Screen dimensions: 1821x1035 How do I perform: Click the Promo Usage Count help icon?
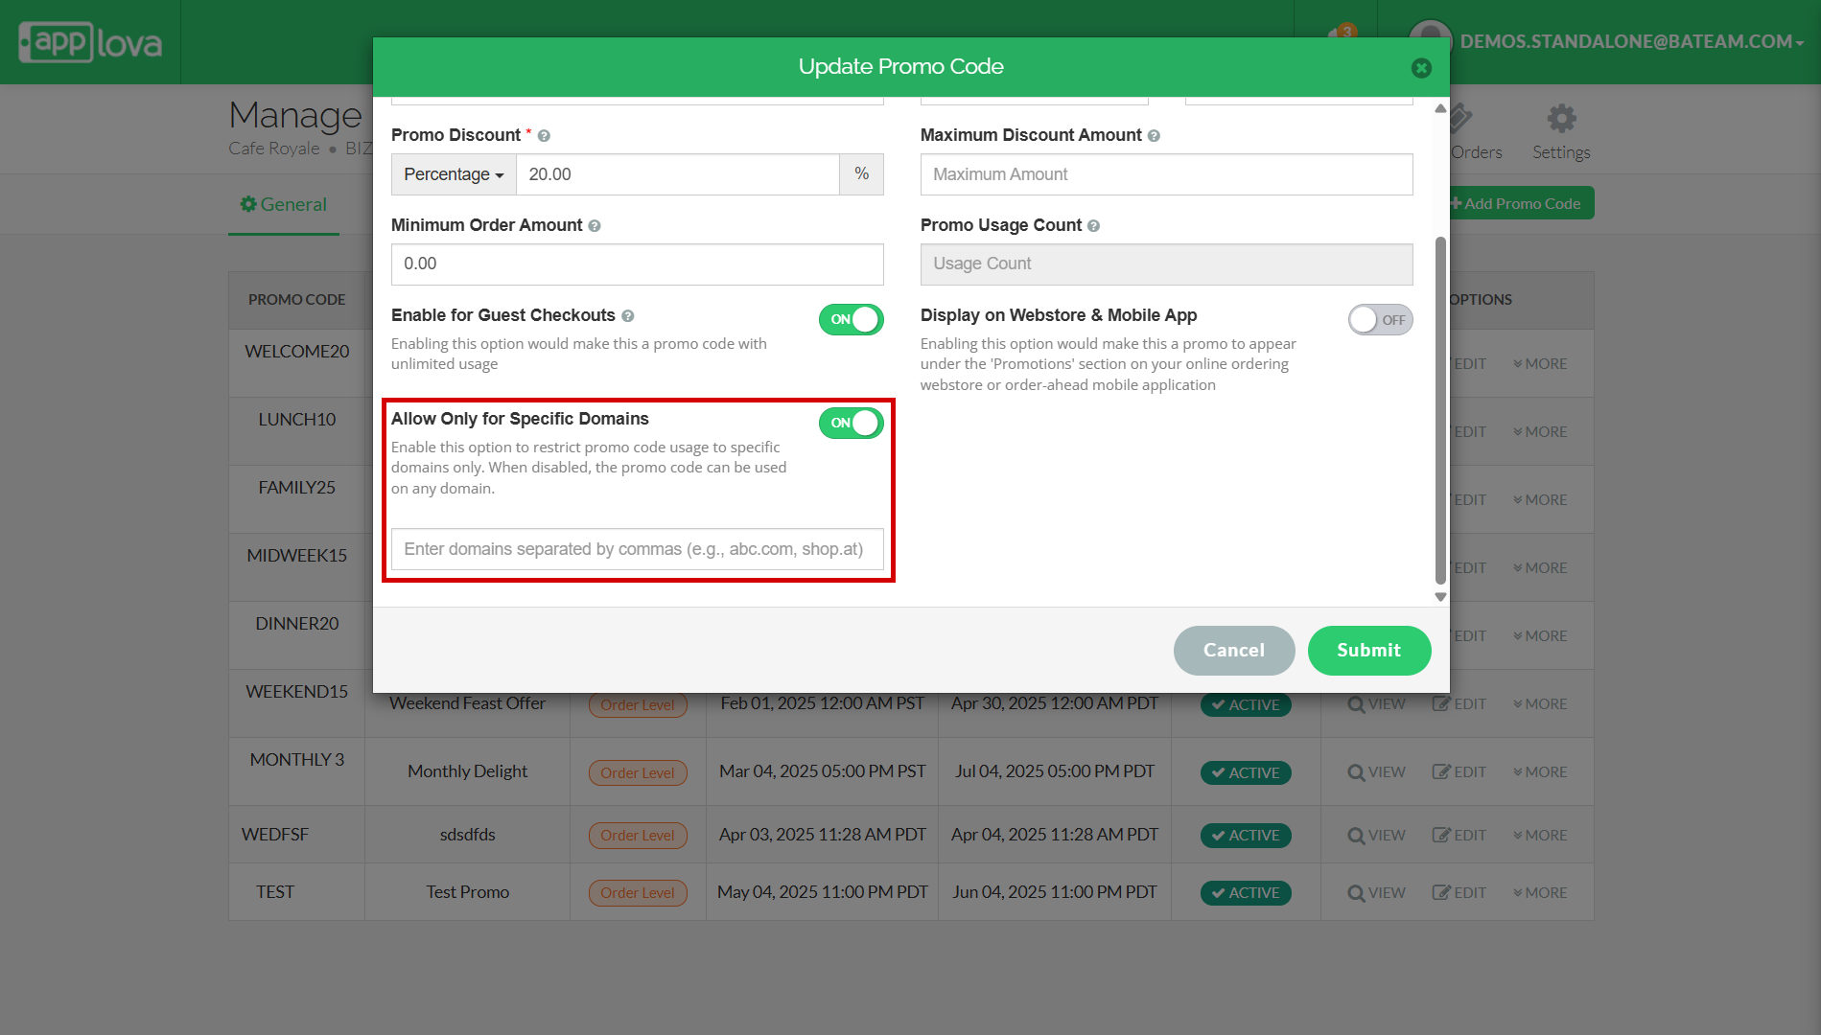1093,226
